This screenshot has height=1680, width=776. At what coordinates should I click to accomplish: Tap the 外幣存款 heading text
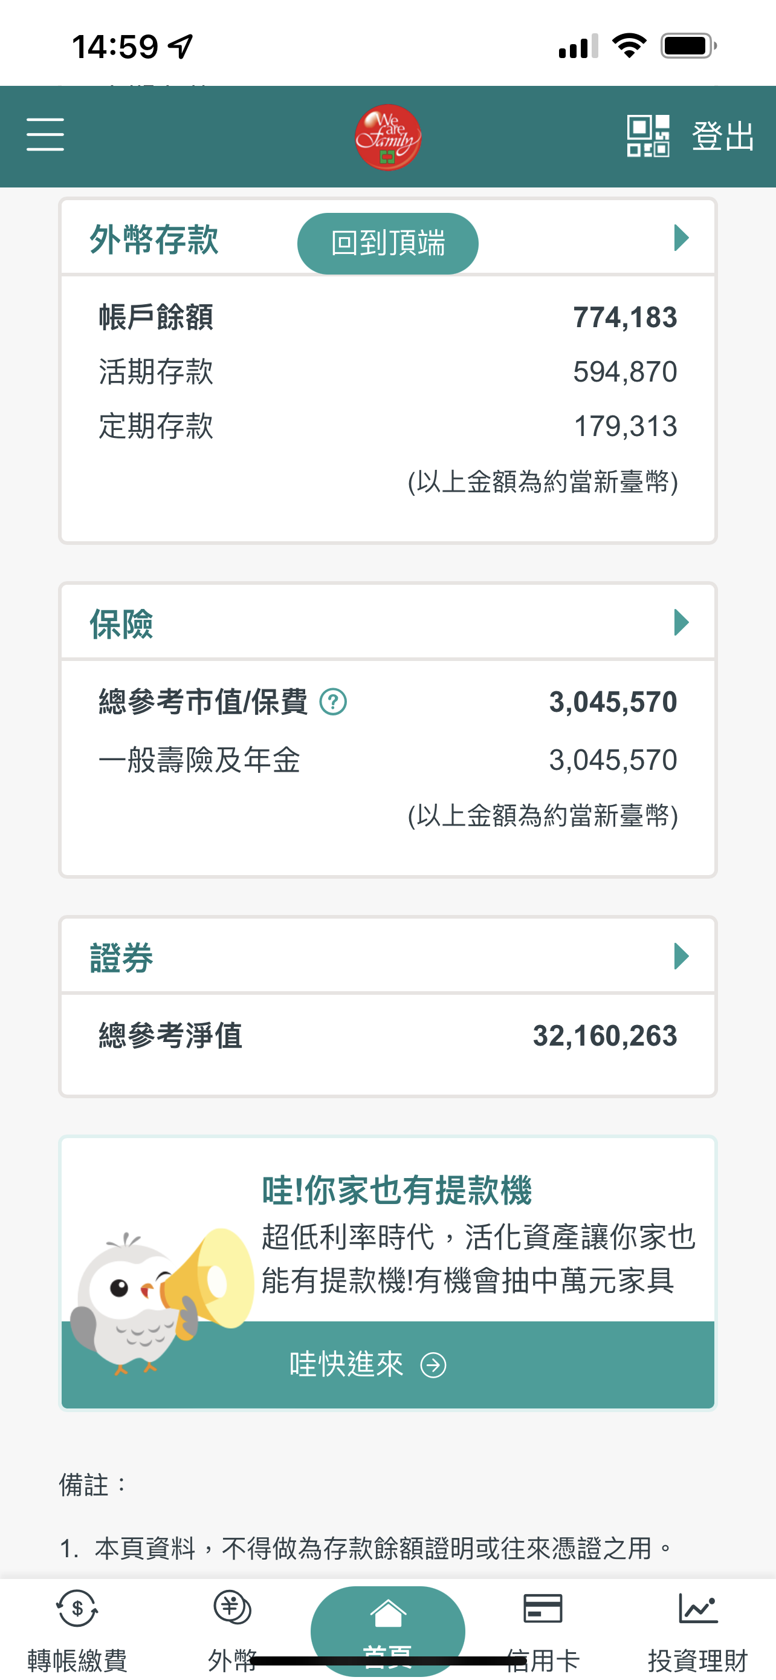[x=154, y=239]
